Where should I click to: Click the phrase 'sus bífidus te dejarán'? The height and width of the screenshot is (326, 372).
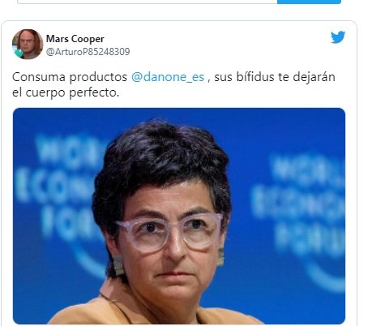coord(275,77)
